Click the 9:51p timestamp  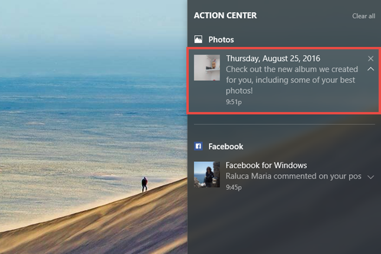point(234,102)
